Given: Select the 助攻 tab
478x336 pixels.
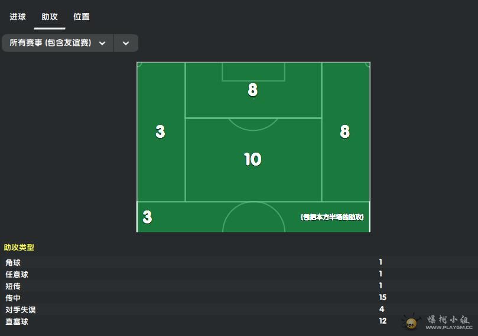Looking at the screenshot, I should coord(50,17).
